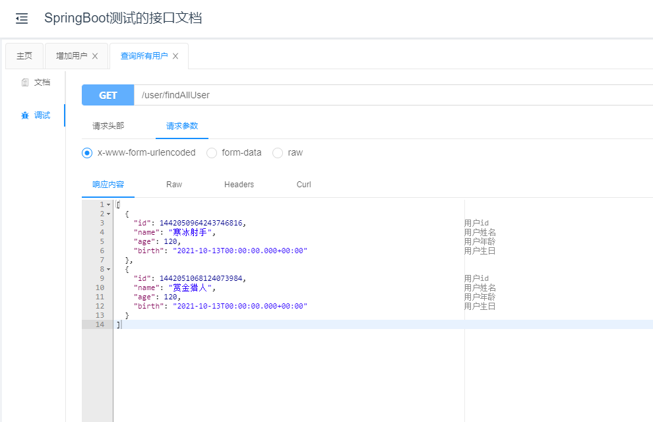Click the 用户年龄 comment on line 5
Screen dimensions: 653x422
click(x=480, y=241)
